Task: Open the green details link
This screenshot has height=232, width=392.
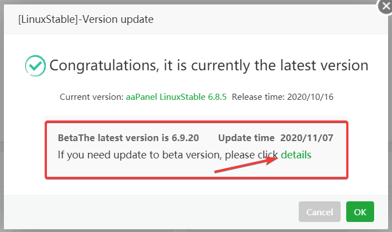Action: [x=296, y=154]
